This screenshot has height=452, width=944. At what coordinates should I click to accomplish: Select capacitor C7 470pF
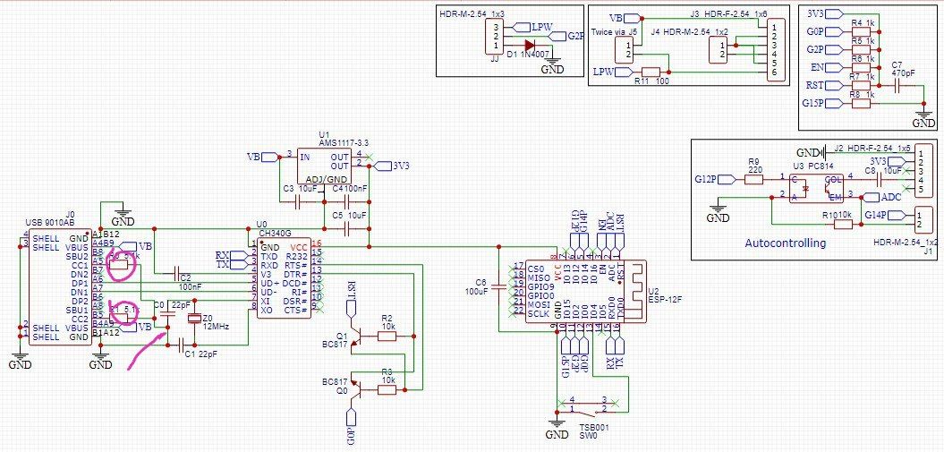click(x=897, y=86)
